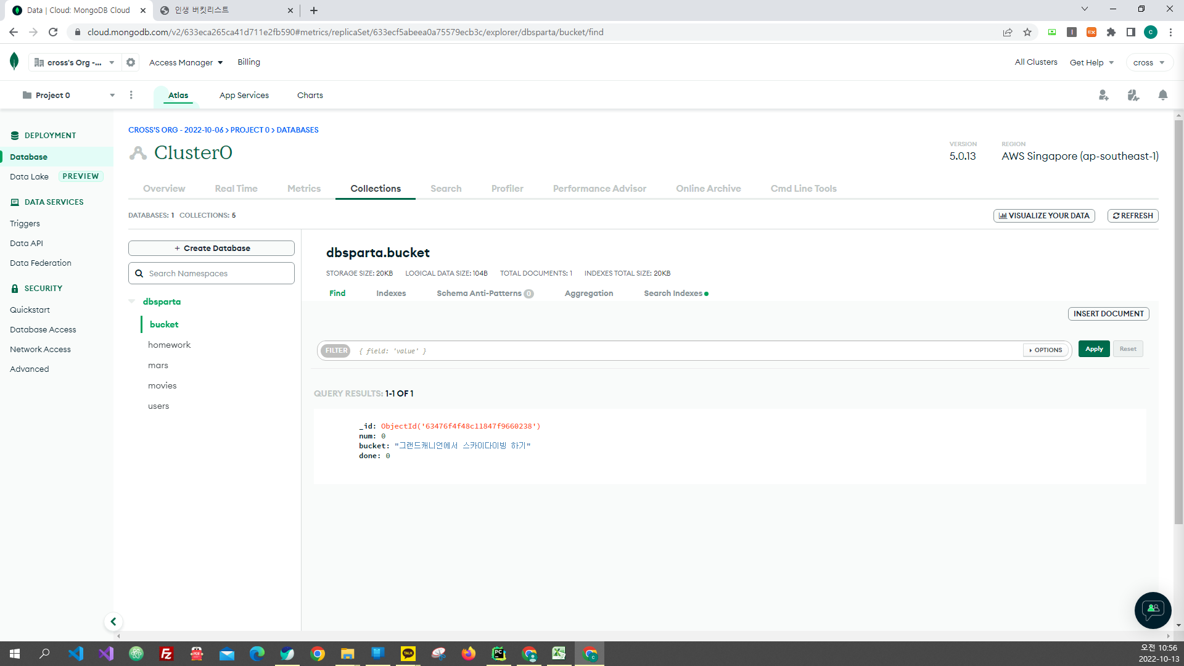The height and width of the screenshot is (666, 1184).
Task: Collapse the dbsparta database tree
Action: click(x=132, y=302)
